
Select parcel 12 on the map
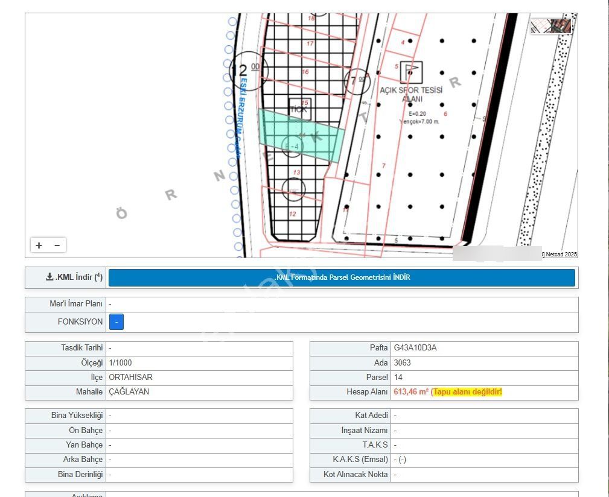click(293, 215)
